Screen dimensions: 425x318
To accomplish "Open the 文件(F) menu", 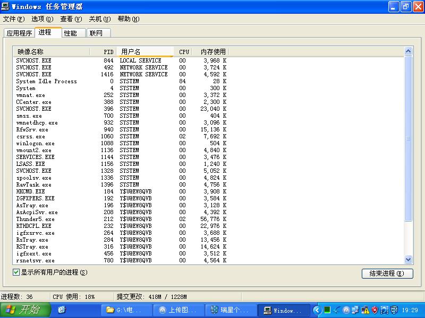I will (x=14, y=19).
